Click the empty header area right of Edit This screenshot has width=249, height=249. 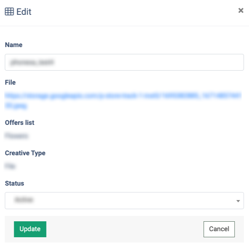tap(133, 12)
